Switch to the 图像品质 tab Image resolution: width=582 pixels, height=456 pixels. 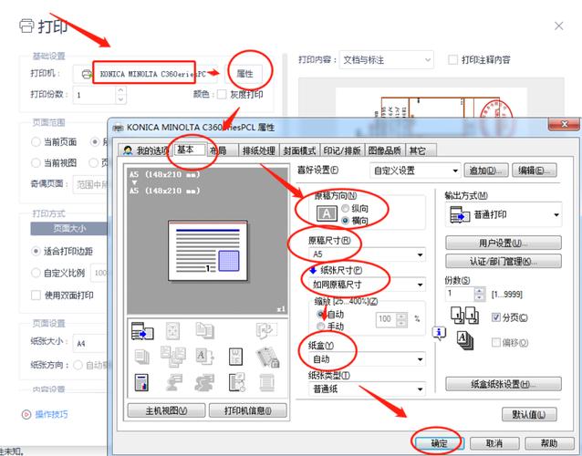coord(385,150)
